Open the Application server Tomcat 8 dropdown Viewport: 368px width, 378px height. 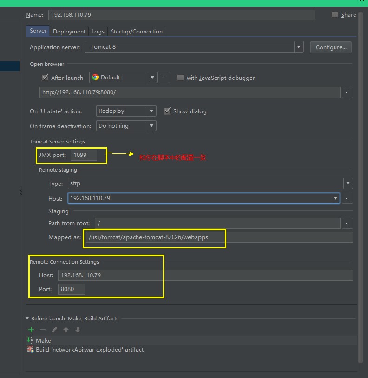(x=299, y=47)
